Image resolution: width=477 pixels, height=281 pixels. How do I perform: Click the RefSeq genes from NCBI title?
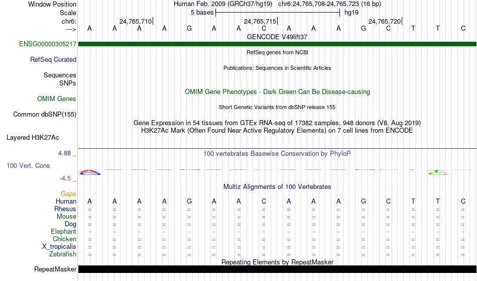tap(277, 52)
